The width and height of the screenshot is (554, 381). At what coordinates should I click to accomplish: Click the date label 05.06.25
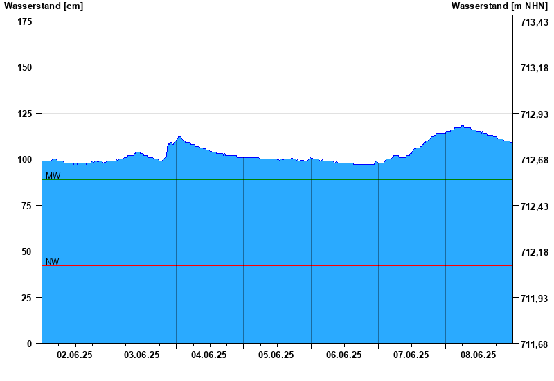tap(276, 355)
